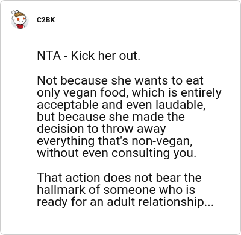Click the words "someone who is"
This screenshot has width=241, height=235.
point(149,190)
